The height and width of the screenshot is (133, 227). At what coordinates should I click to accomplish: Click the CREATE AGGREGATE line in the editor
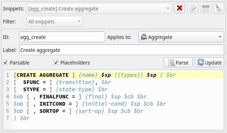pos(118,75)
